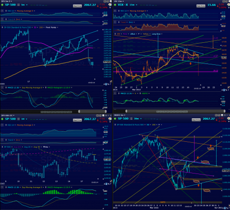Click color wheel icon in SP-500 5m panel
This screenshot has width=230, height=210.
(110, 5)
